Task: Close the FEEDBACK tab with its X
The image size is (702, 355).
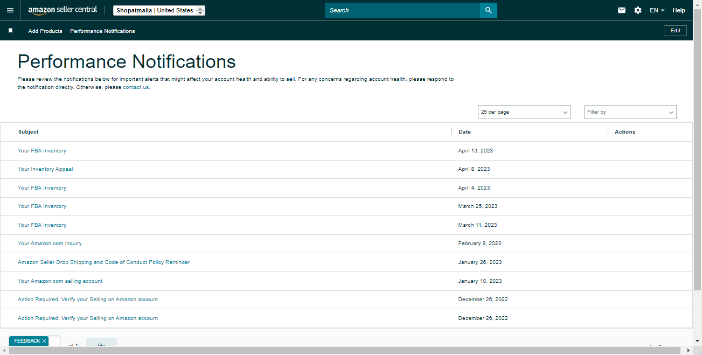Action: point(44,341)
